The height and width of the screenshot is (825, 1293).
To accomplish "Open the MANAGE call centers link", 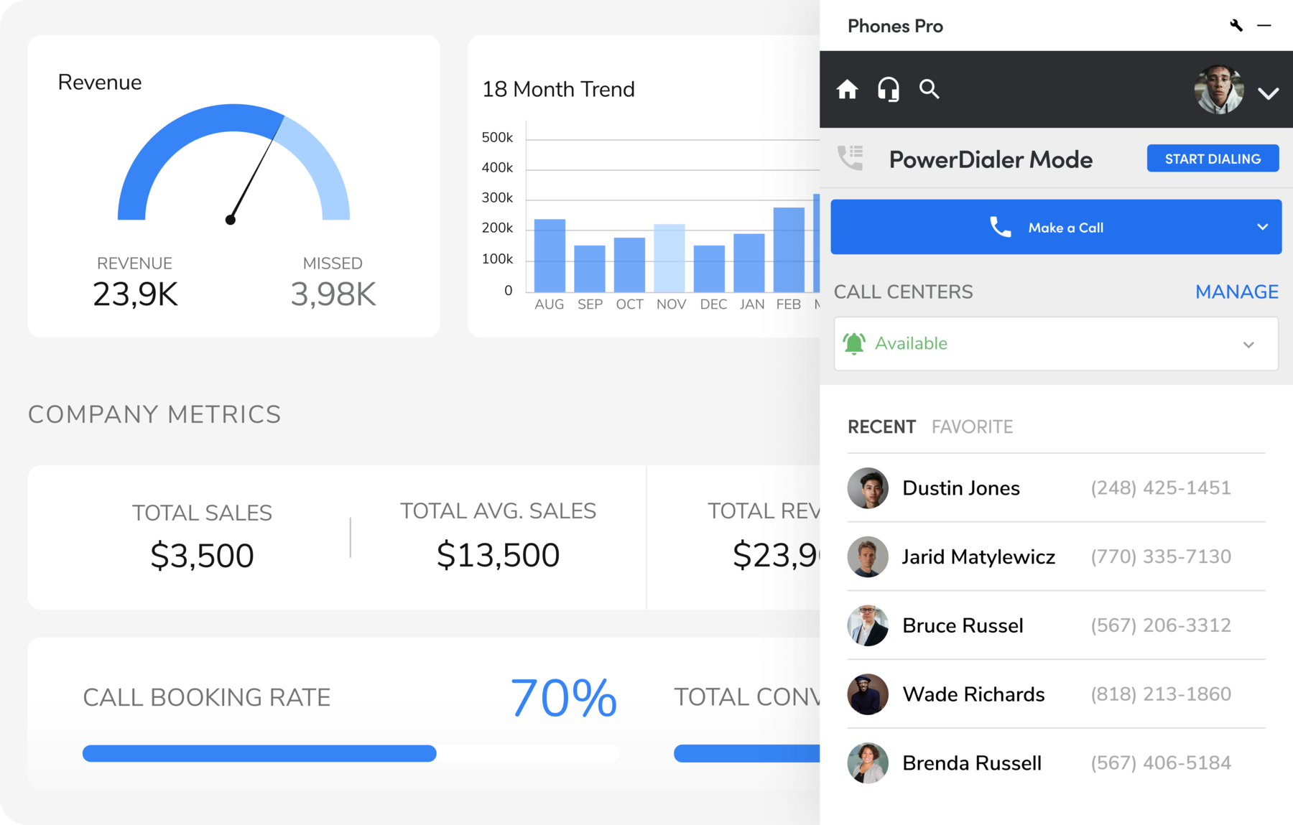I will tap(1236, 292).
